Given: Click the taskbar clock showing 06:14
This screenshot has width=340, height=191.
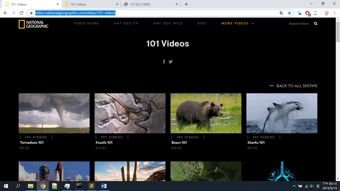Looking at the screenshot, I should pyautogui.click(x=330, y=186).
